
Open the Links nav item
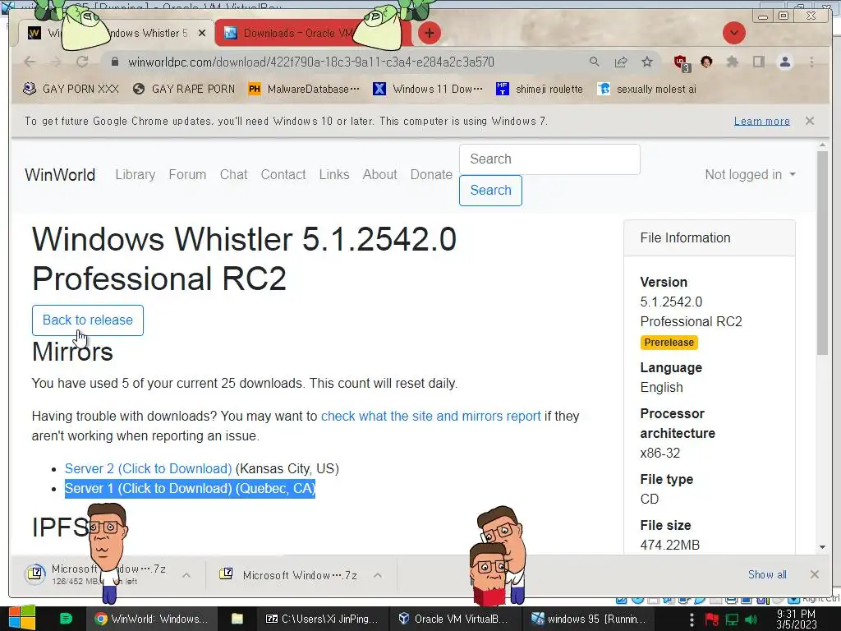tap(334, 174)
